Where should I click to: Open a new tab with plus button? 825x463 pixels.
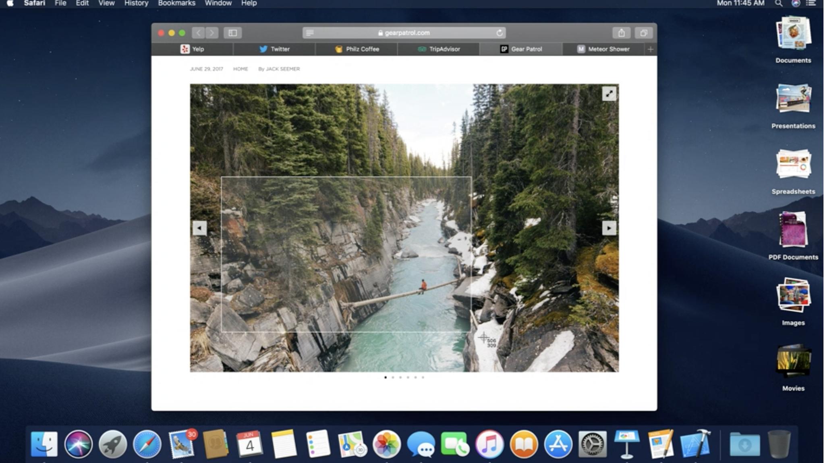[x=650, y=49]
